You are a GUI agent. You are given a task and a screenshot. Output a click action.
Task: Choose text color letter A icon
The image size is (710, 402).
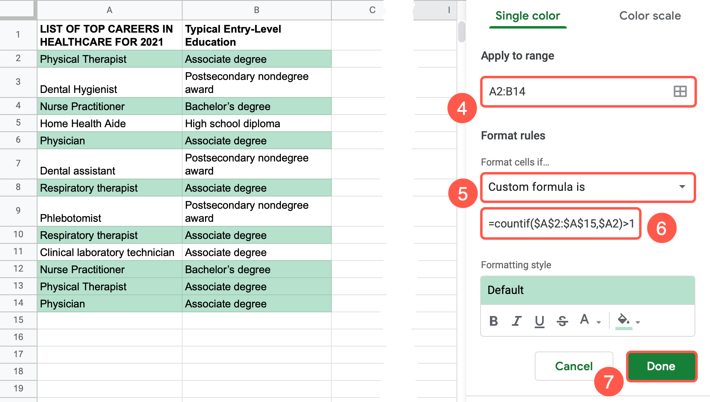click(x=584, y=320)
